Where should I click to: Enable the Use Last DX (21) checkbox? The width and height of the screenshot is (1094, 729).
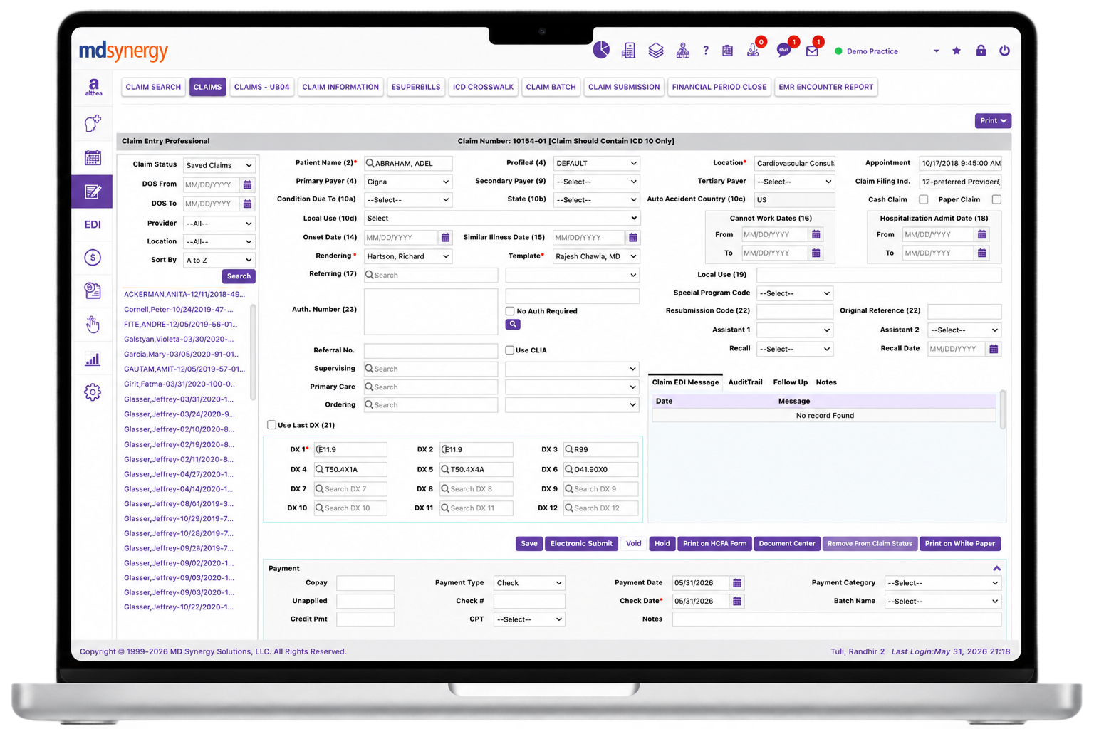click(x=271, y=425)
